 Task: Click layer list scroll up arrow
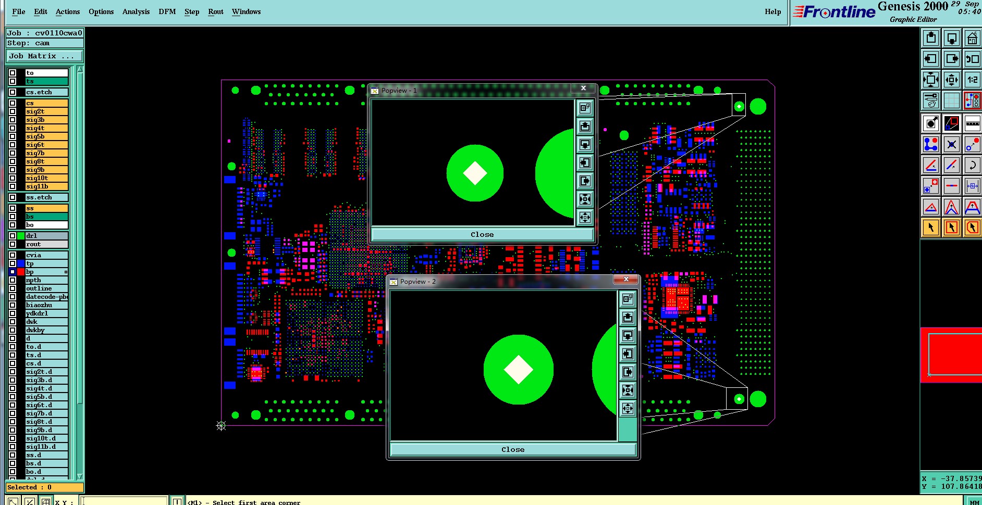click(80, 69)
